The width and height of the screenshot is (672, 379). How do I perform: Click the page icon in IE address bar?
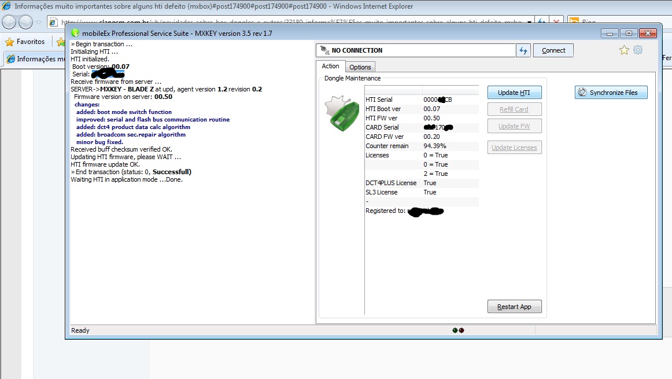[53, 23]
